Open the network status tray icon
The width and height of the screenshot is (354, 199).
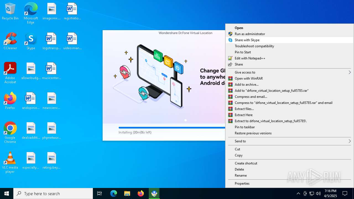tap(312, 193)
